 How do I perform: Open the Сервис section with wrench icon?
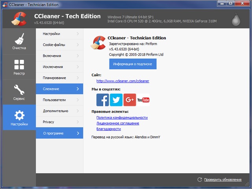coord(19,93)
